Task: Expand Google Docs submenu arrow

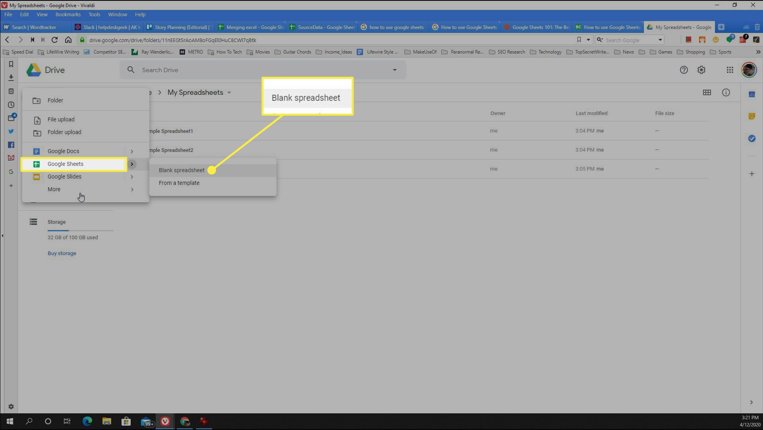Action: coord(132,151)
